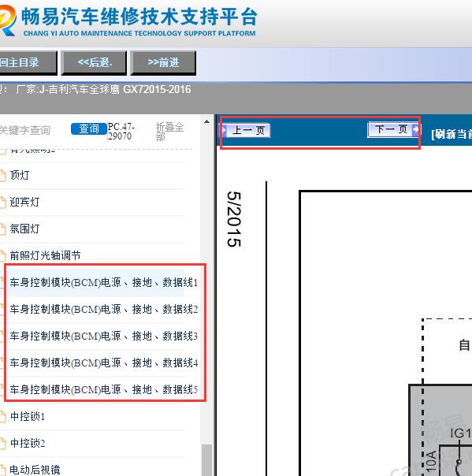Click the 回主目录 button
Screen dimensions: 472x476
click(x=28, y=62)
